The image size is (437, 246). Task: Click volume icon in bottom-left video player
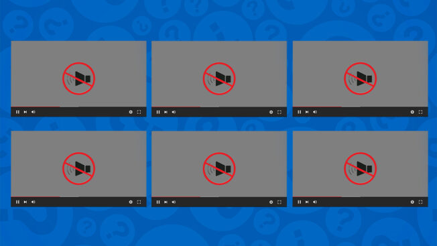34,202
